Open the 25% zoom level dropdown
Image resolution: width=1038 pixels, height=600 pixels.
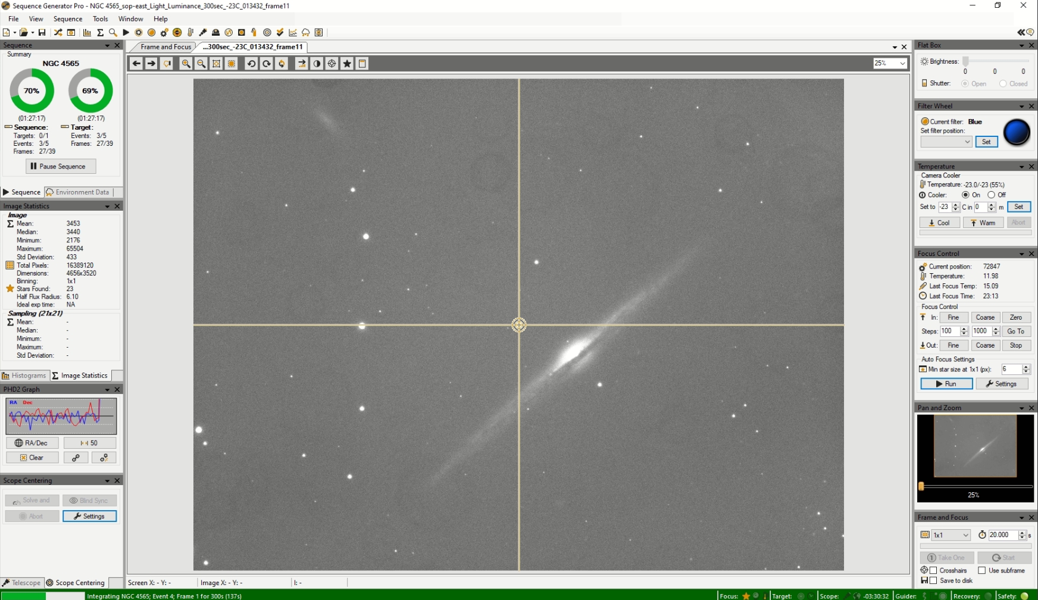(901, 63)
